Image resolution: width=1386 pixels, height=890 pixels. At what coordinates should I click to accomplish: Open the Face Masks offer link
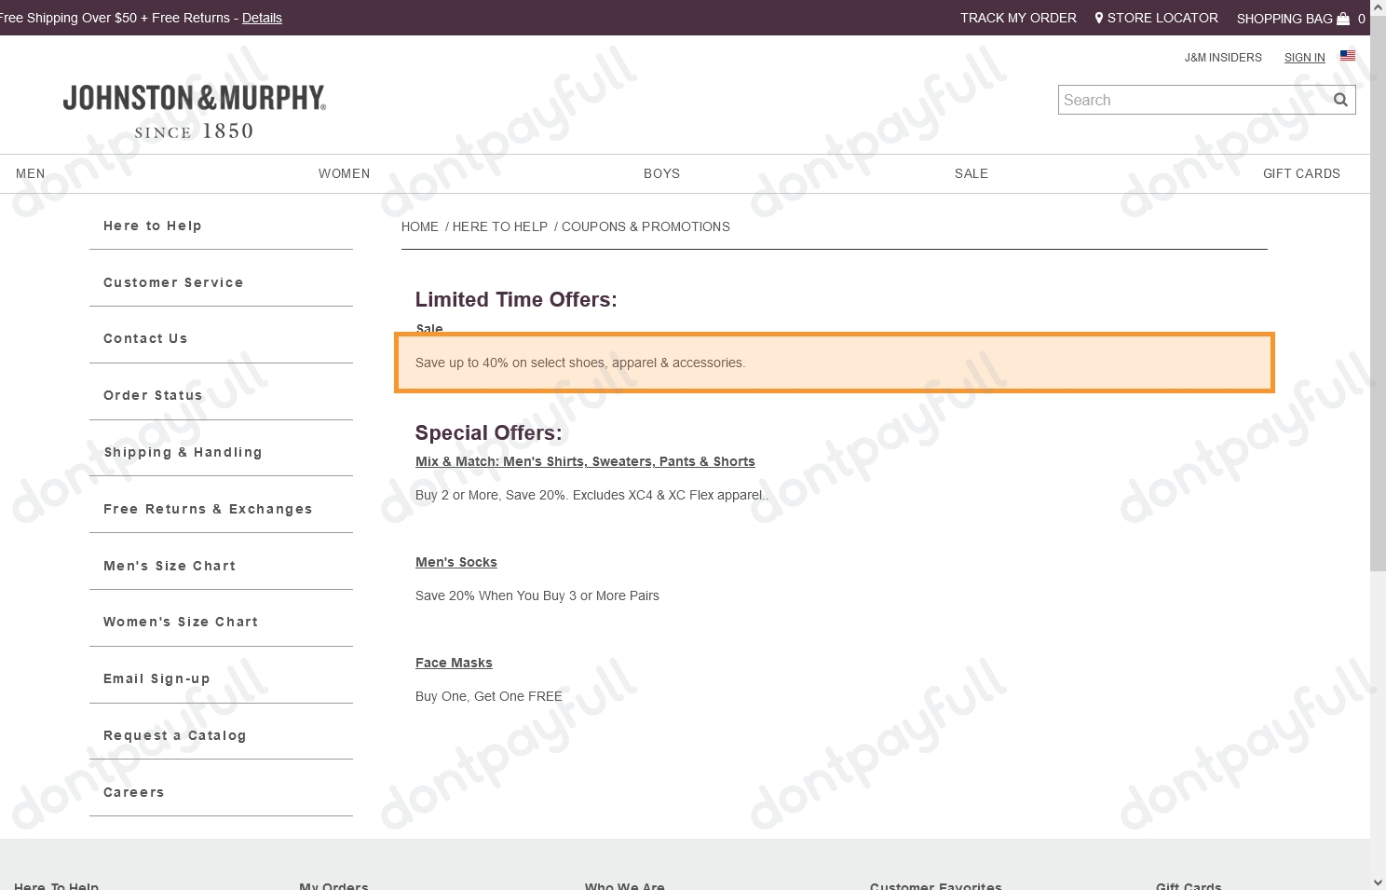point(454,663)
